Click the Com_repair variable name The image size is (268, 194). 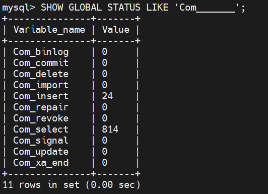coord(41,107)
